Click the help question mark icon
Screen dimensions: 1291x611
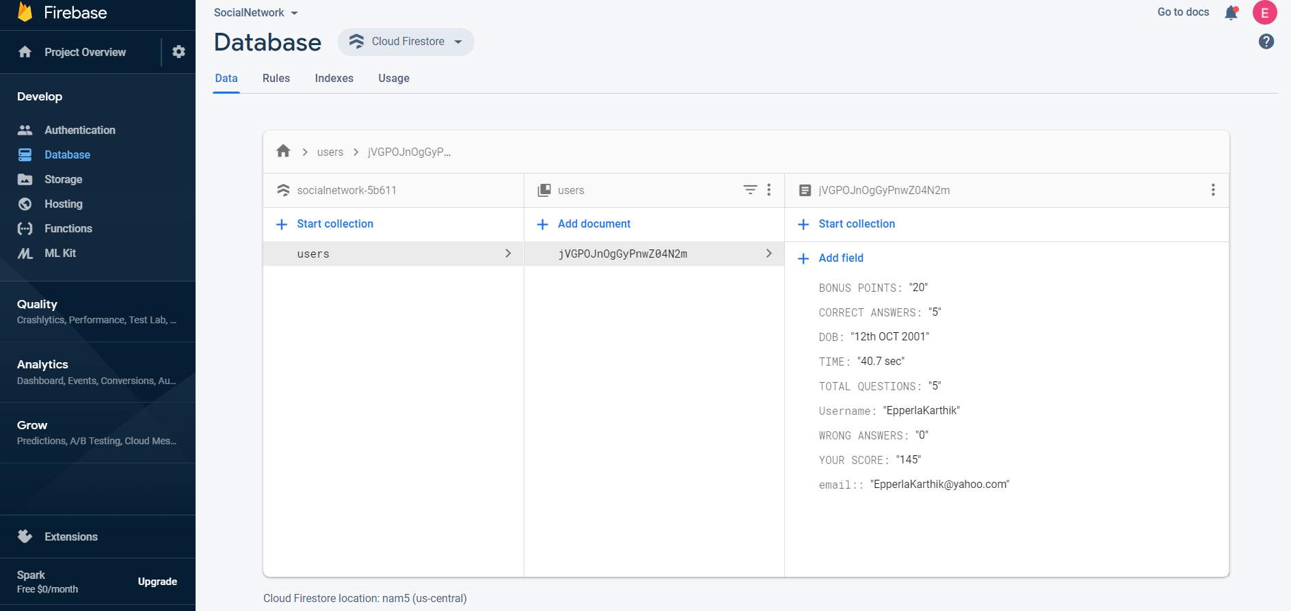(x=1266, y=42)
